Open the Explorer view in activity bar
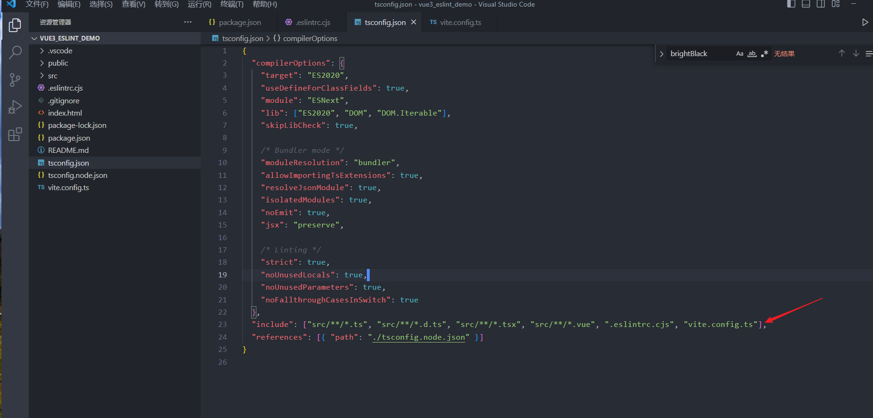 click(x=15, y=25)
